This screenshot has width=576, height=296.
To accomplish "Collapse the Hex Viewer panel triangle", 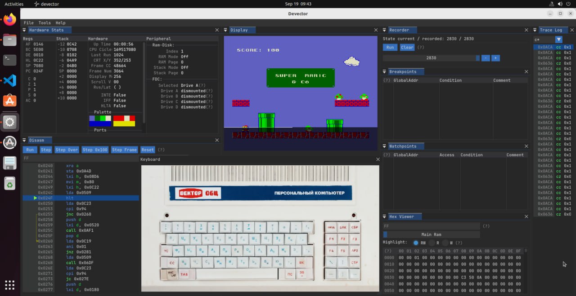I will 385,216.
